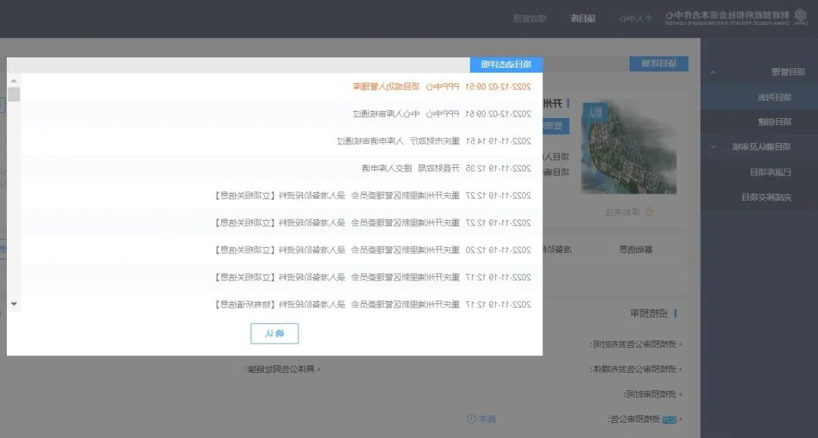Select 项目创建 in the sidebar
818x438 pixels.
(775, 122)
